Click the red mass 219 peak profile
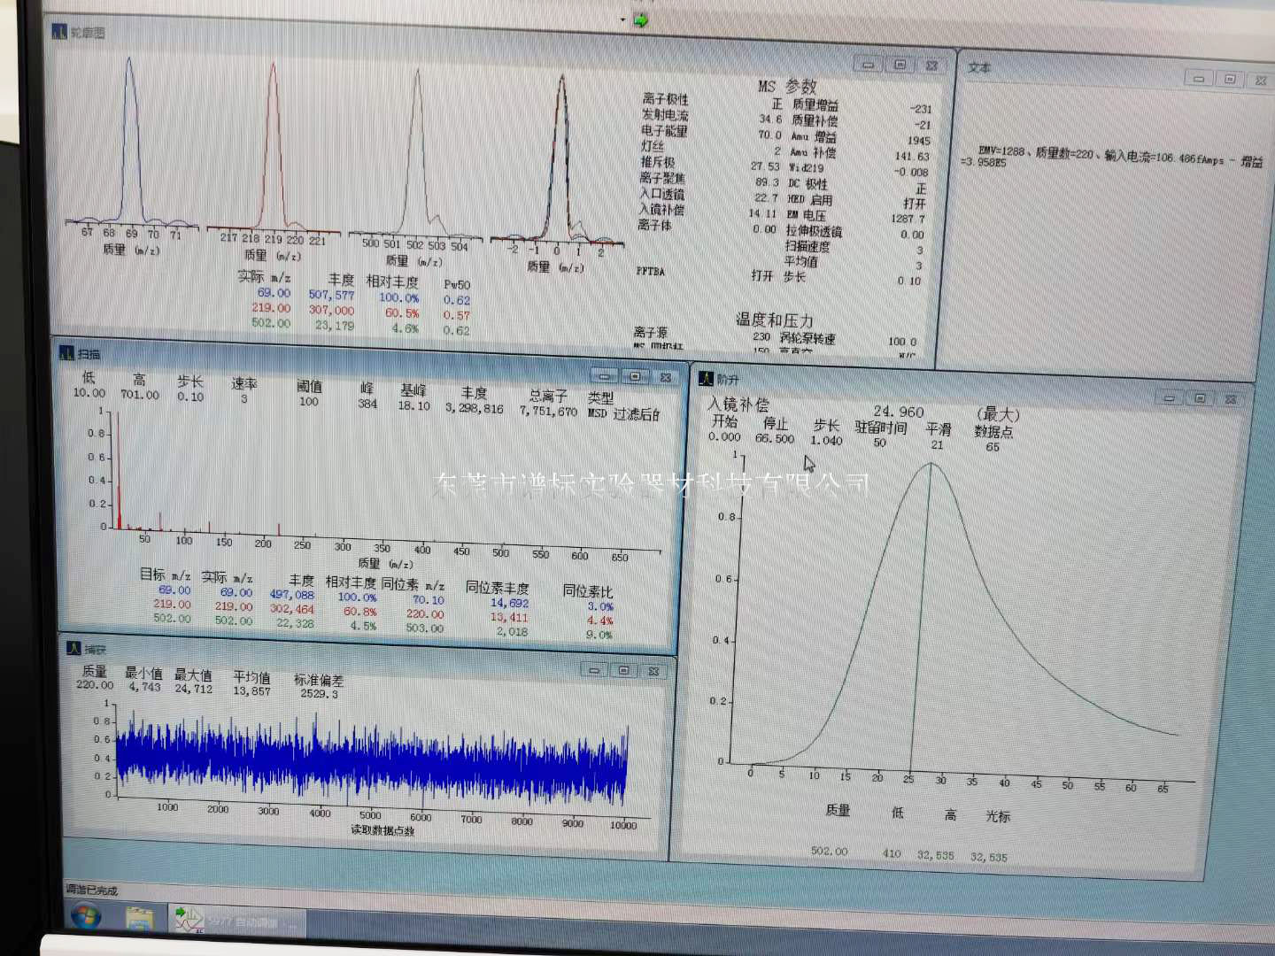Image resolution: width=1275 pixels, height=956 pixels. 273,133
